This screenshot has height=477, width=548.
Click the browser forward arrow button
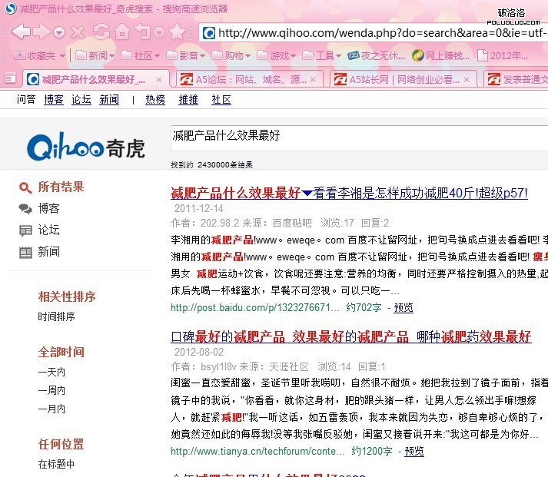pyautogui.click(x=42, y=32)
